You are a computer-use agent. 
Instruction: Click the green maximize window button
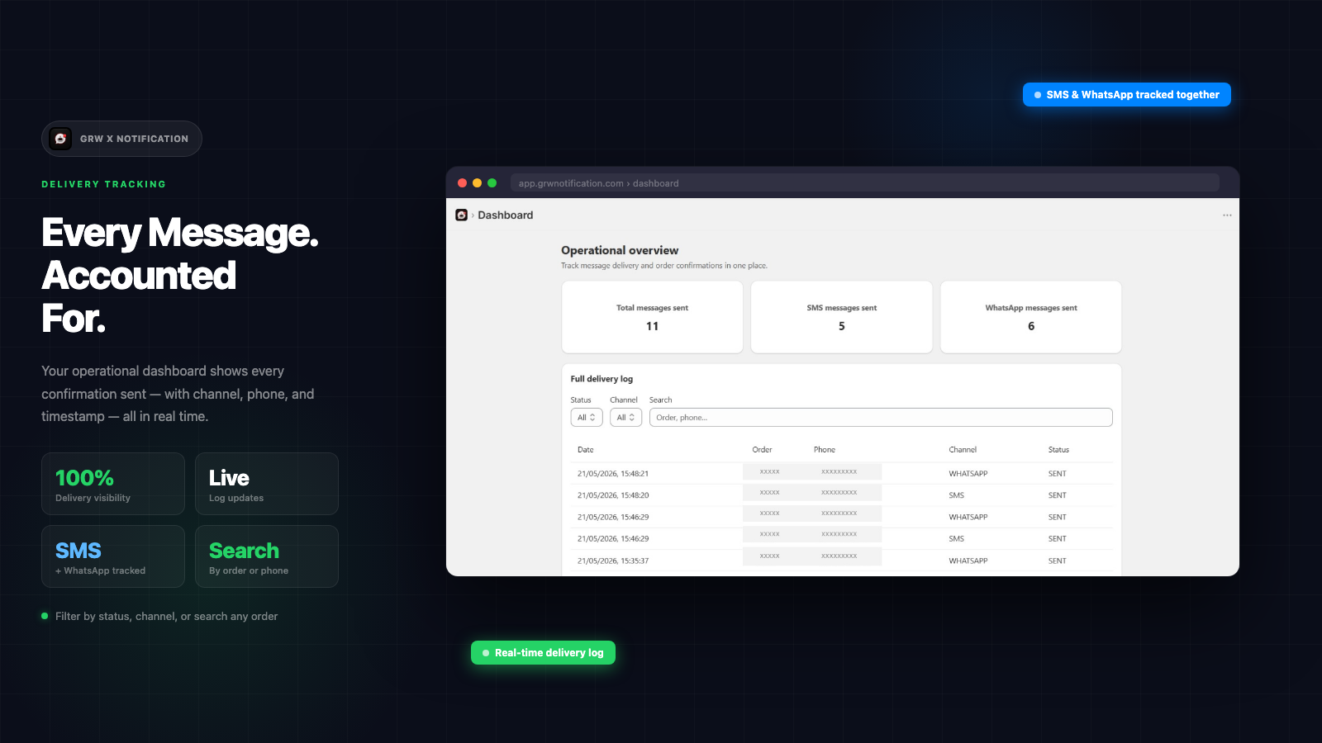coord(492,183)
